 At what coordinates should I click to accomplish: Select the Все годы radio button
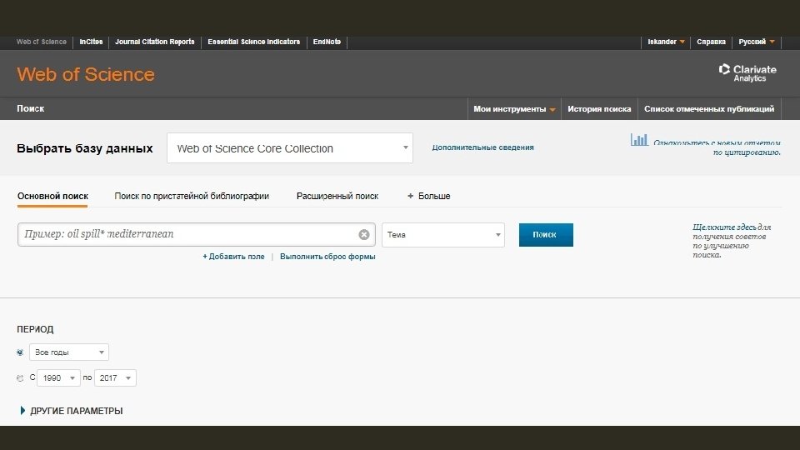pyautogui.click(x=20, y=352)
